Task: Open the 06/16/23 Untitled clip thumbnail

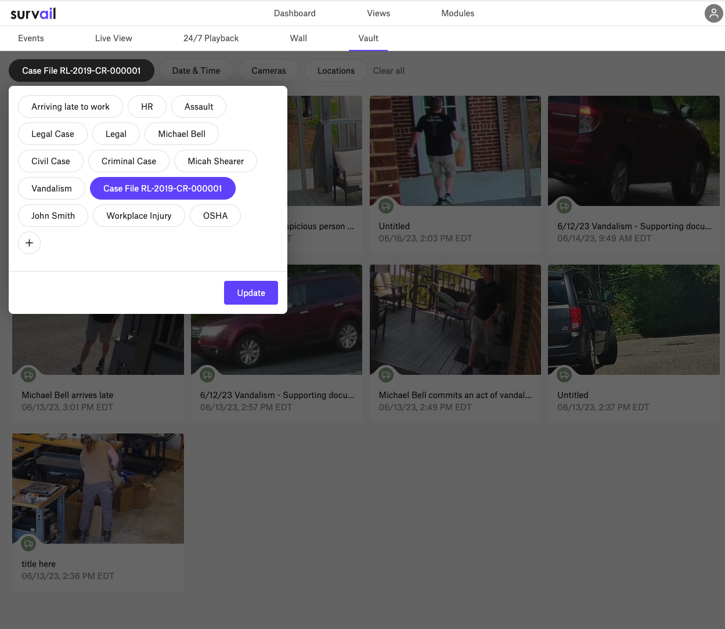Action: coord(455,151)
